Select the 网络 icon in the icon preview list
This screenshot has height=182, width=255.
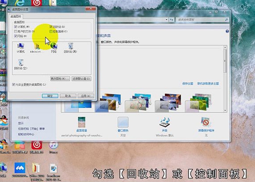coord(54,48)
